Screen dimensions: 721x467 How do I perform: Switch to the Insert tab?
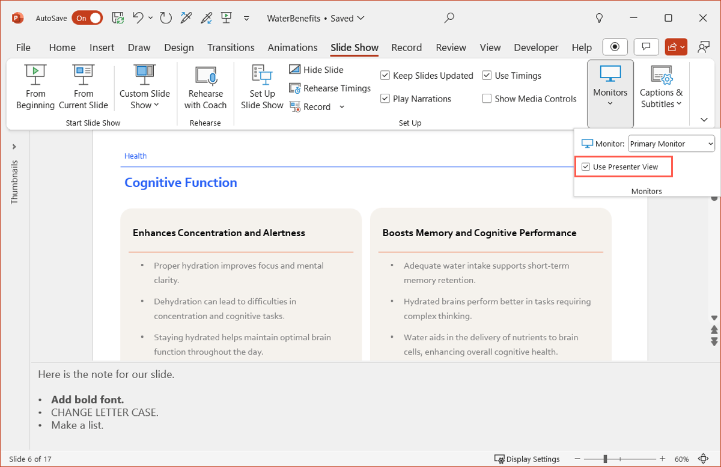click(102, 47)
